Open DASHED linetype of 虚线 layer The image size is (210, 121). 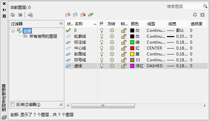[x=155, y=66]
